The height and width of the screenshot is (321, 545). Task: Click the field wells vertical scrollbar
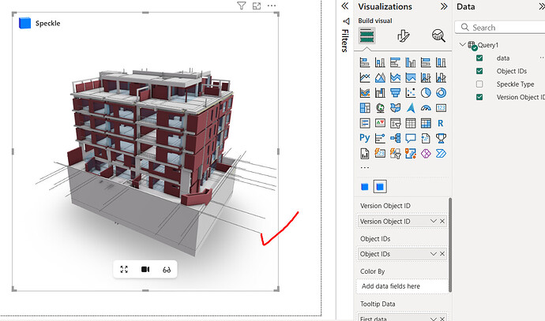(450, 245)
